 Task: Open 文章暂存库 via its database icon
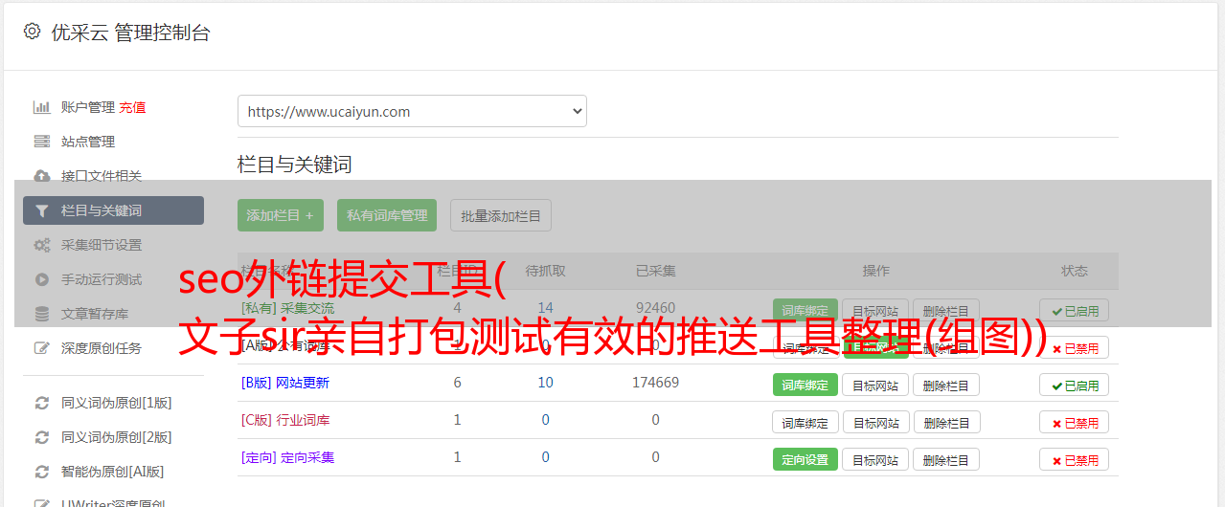pyautogui.click(x=42, y=314)
